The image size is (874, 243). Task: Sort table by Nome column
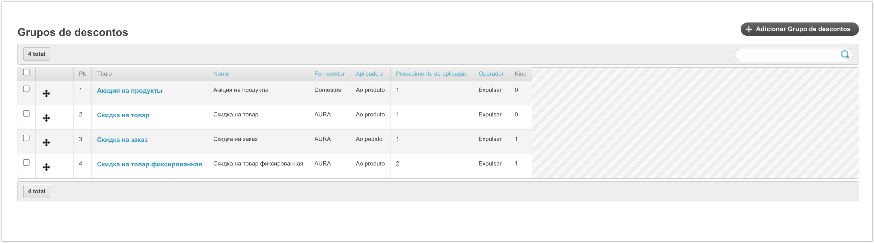(221, 74)
